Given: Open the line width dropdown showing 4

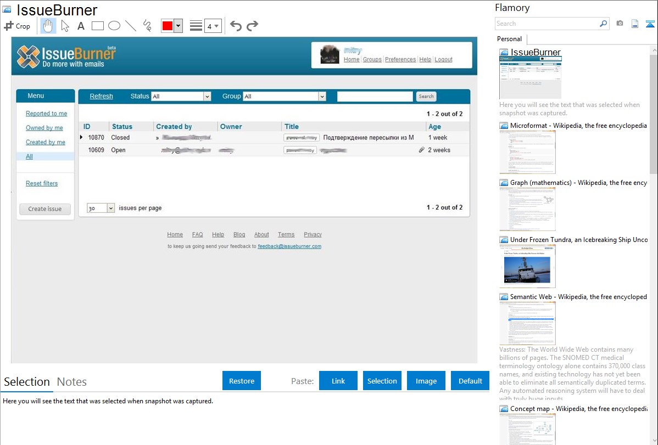Looking at the screenshot, I should pyautogui.click(x=213, y=26).
